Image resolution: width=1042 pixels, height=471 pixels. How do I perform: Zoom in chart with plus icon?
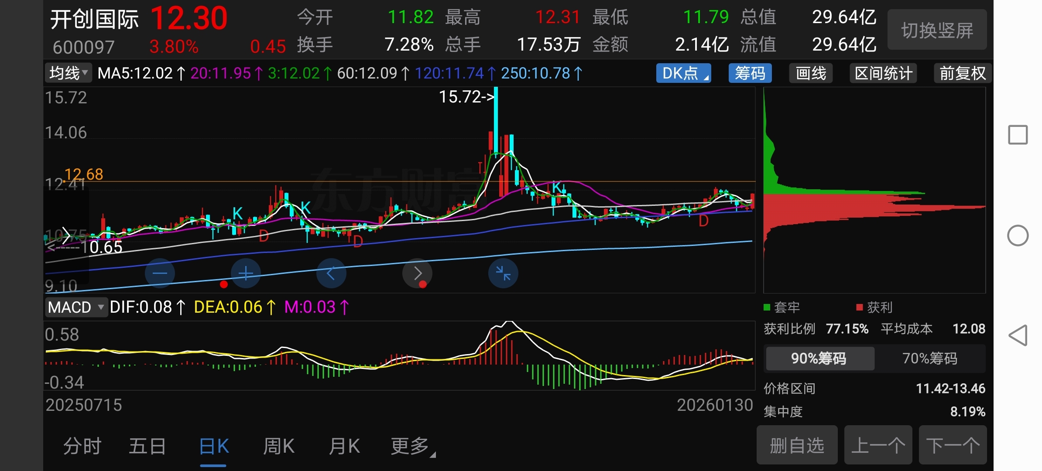pos(246,273)
